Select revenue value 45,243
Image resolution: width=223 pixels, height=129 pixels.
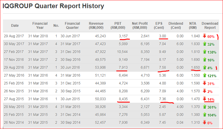(x=100, y=36)
